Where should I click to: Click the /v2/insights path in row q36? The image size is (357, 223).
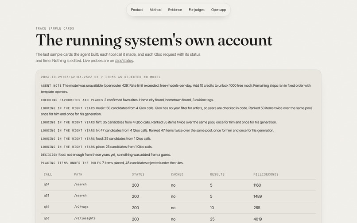click(85, 218)
